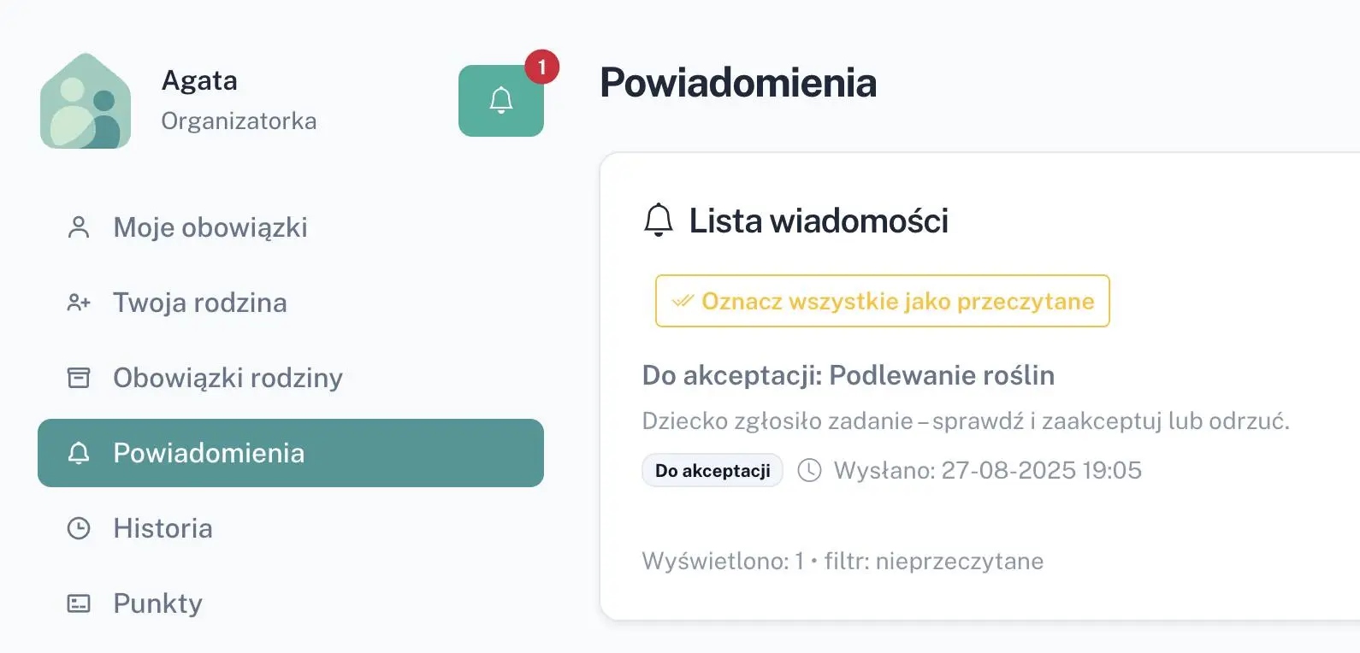This screenshot has height=653, width=1360.
Task: Open the notification Do akceptacji: Podlewanie roślin
Action: (849, 375)
